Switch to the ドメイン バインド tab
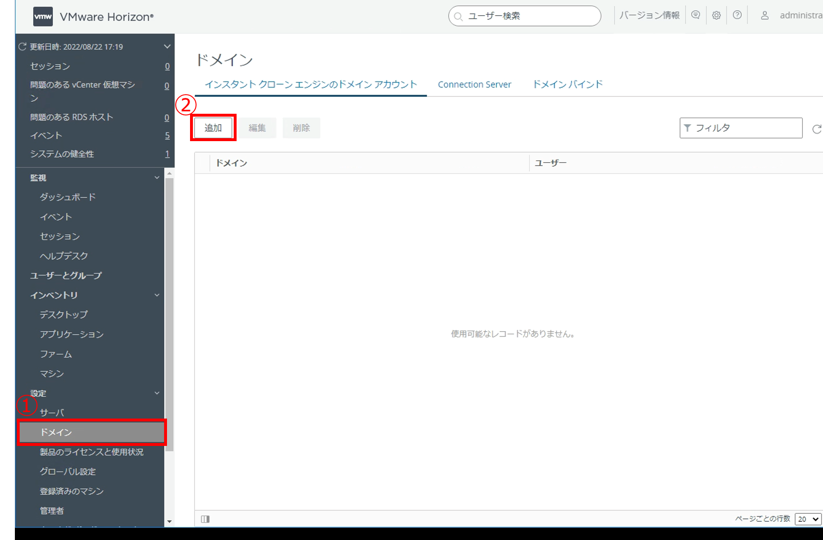Image resolution: width=823 pixels, height=540 pixels. point(568,84)
